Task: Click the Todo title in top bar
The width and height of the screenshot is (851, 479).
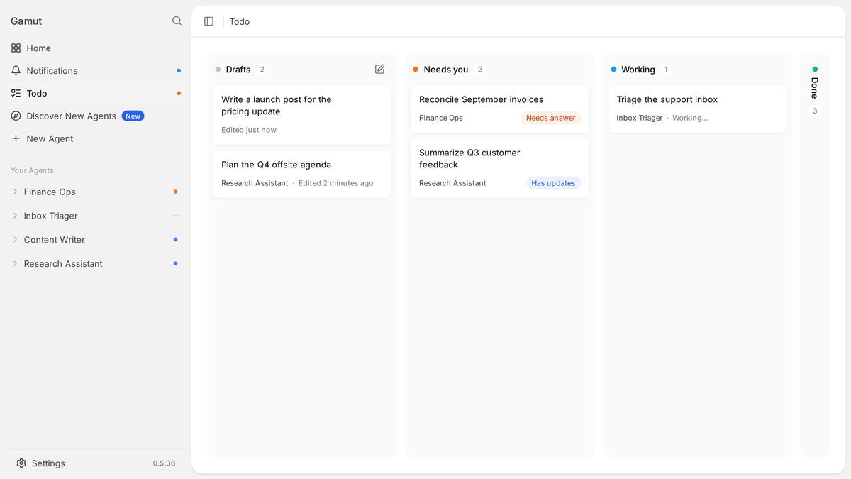Action: tap(240, 21)
